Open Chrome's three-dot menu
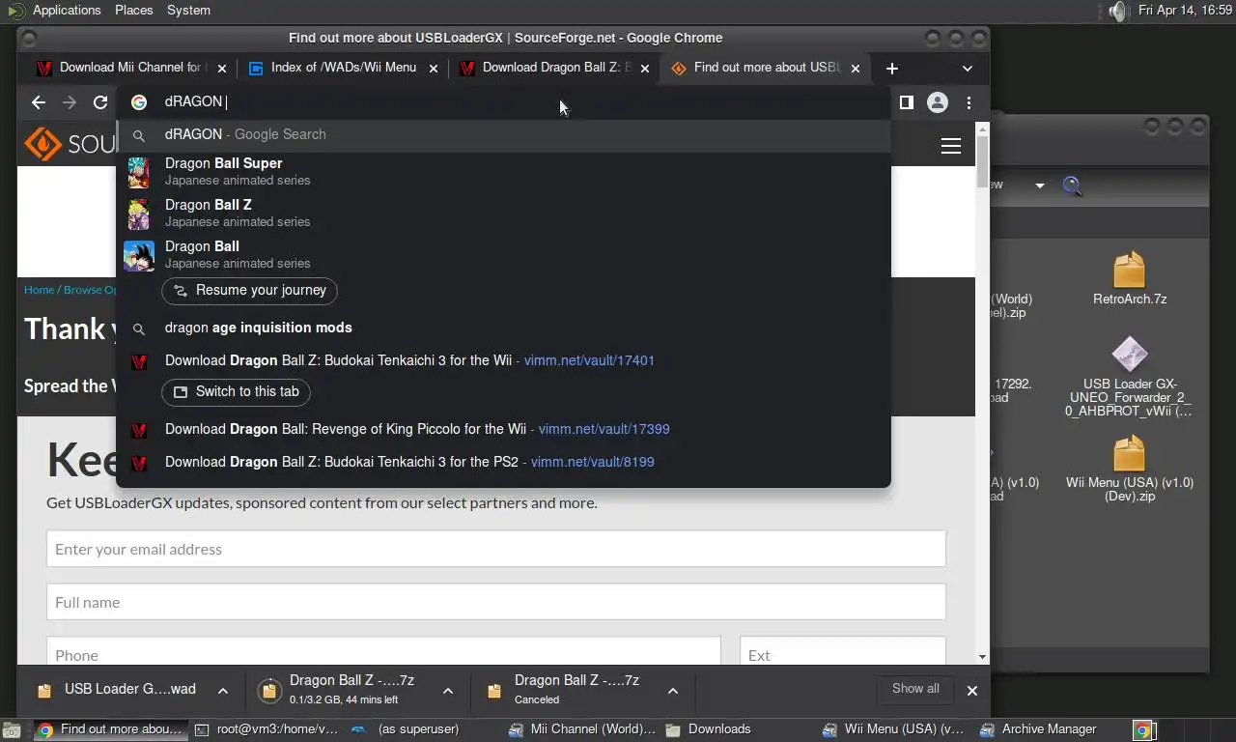The image size is (1236, 742). click(969, 102)
